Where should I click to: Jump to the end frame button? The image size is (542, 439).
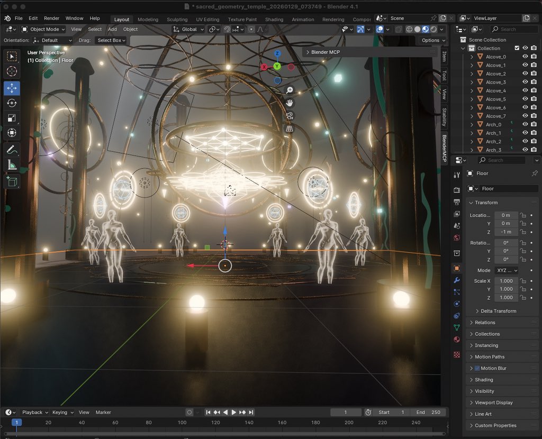251,412
